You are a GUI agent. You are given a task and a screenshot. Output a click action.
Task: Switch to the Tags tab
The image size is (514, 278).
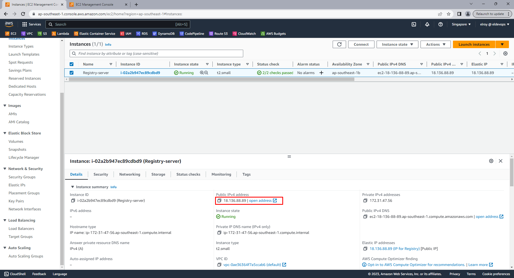tap(246, 174)
